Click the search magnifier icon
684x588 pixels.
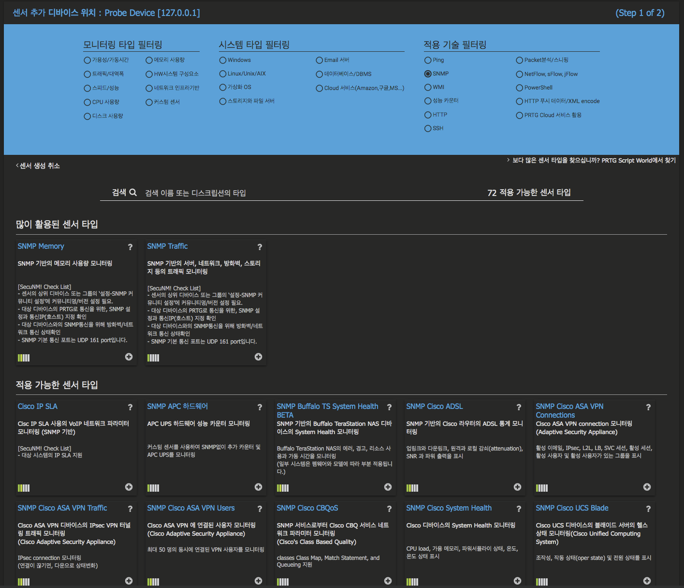(x=133, y=192)
